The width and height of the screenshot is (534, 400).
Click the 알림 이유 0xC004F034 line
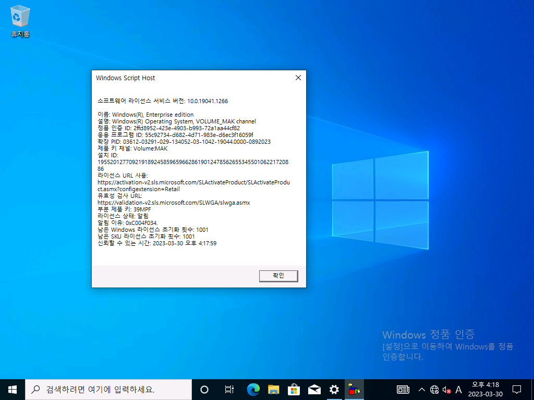click(x=128, y=223)
